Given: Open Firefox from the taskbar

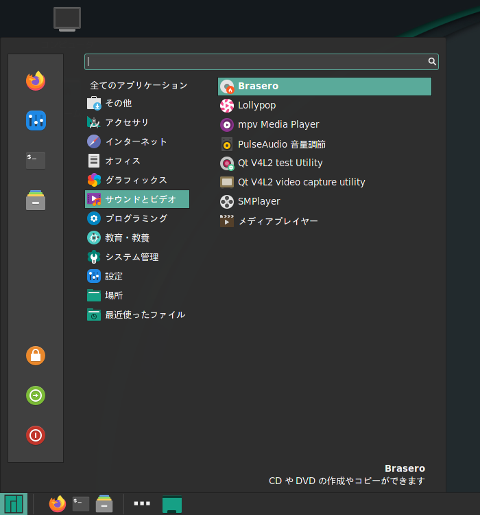Looking at the screenshot, I should 58,503.
